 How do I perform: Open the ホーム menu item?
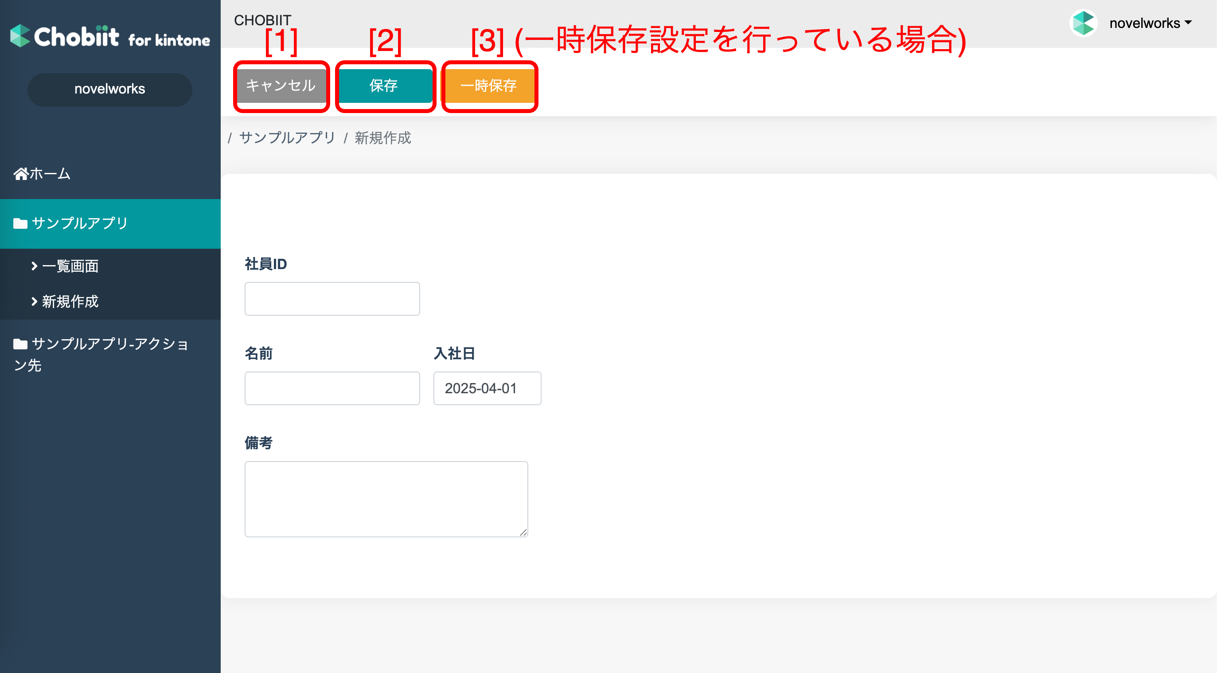click(110, 174)
